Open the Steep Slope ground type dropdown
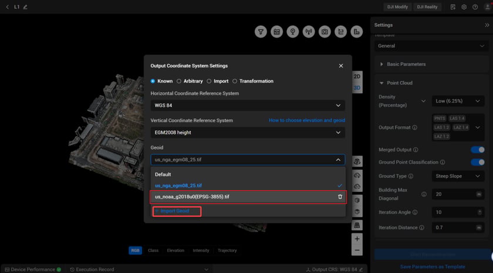493x273 pixels. point(458,176)
